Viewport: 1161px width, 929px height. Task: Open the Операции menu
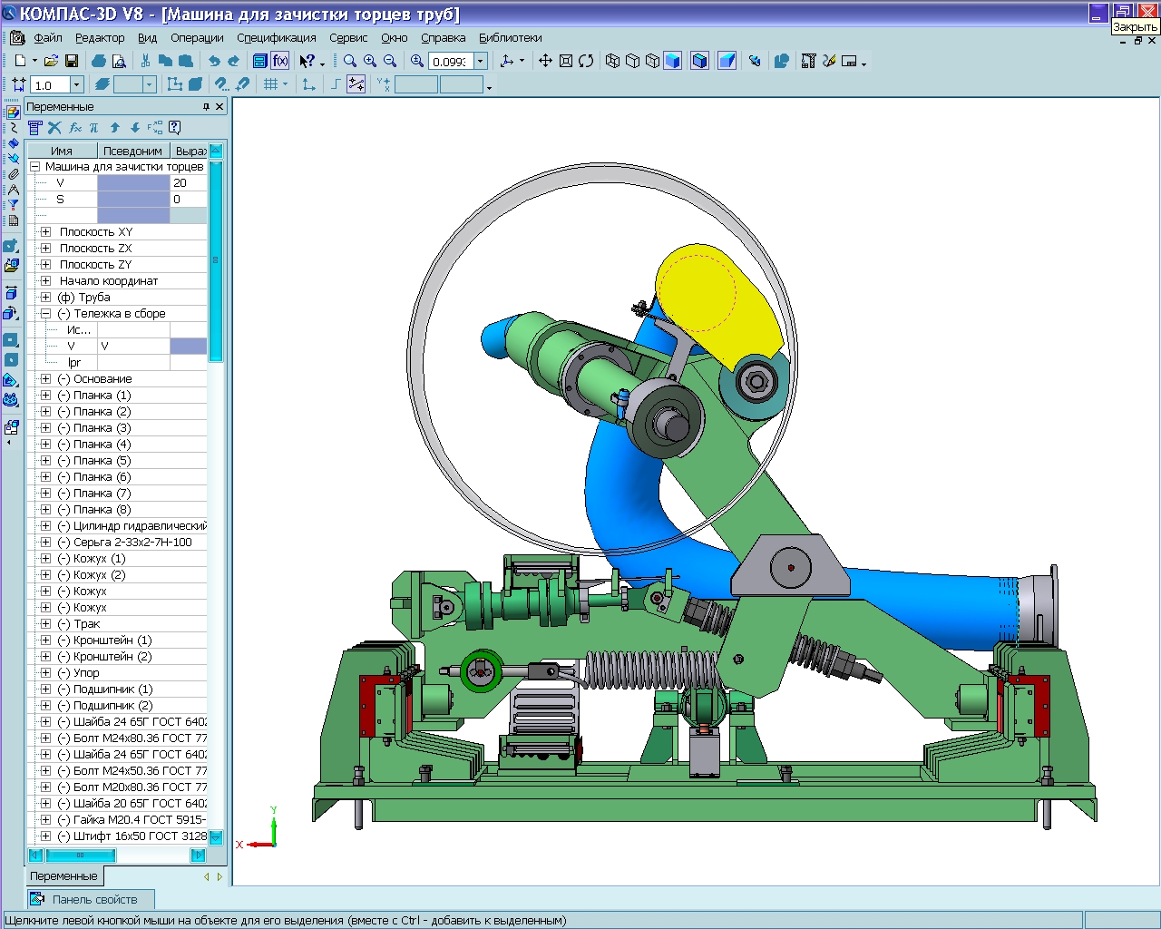pos(196,38)
